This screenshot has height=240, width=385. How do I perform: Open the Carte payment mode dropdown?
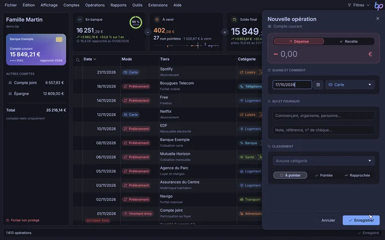pos(350,85)
